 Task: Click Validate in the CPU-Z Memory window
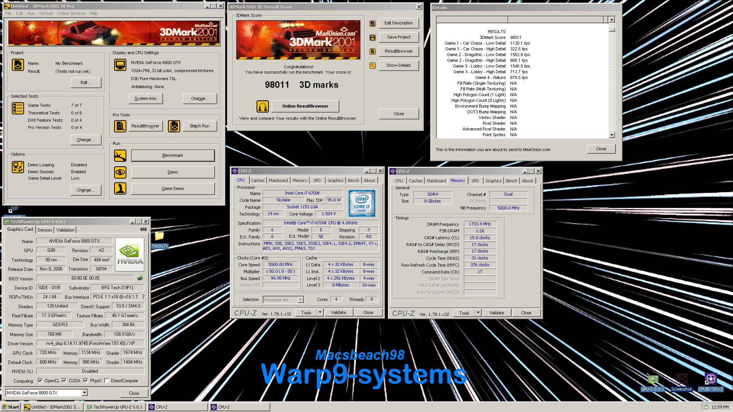point(497,313)
